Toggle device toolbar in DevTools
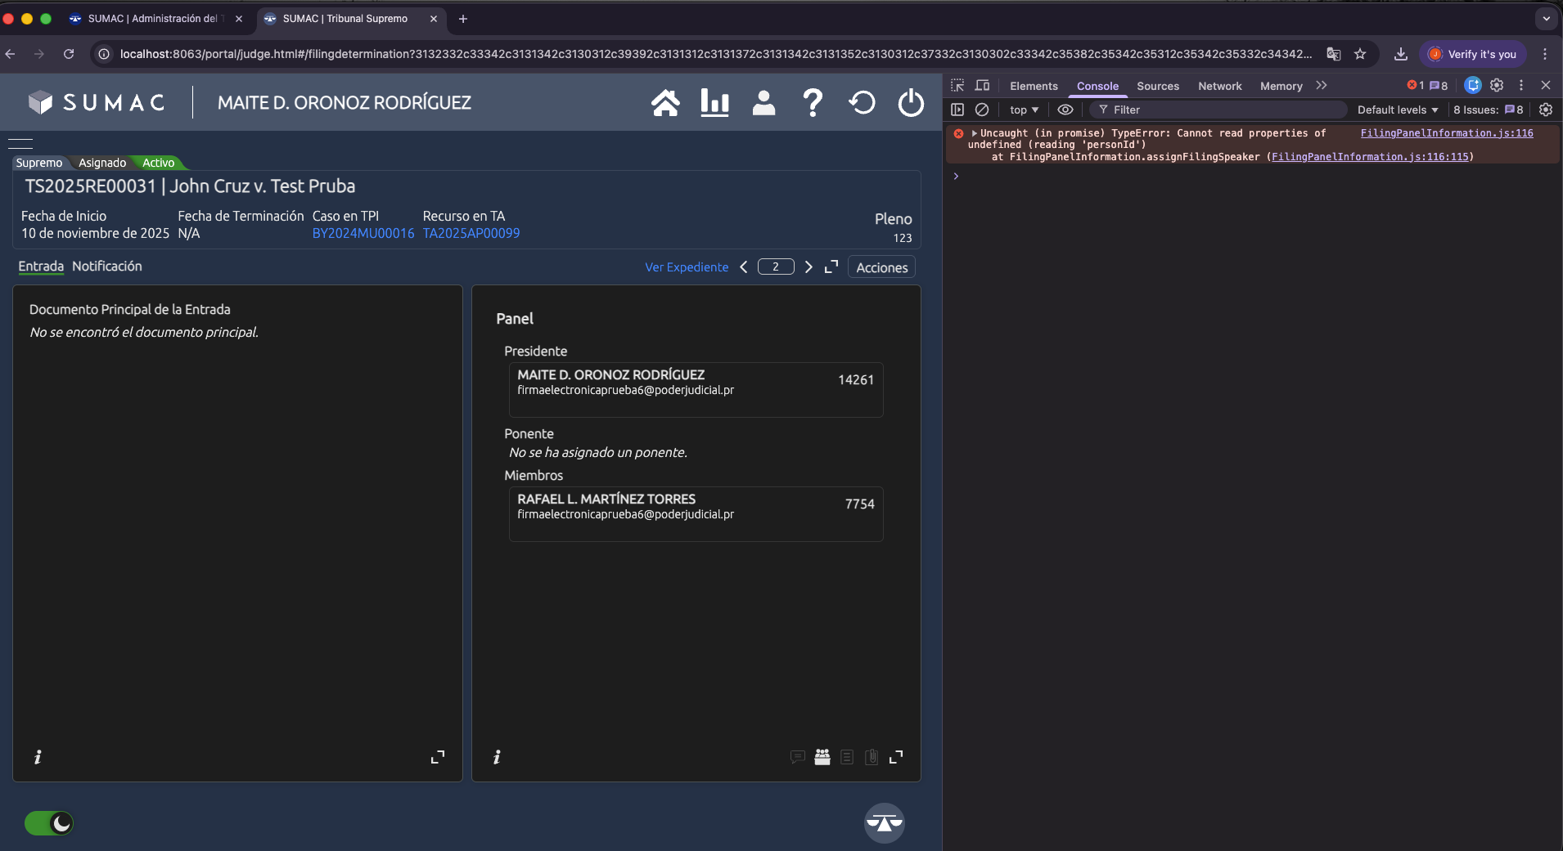This screenshot has height=851, width=1563. [983, 86]
